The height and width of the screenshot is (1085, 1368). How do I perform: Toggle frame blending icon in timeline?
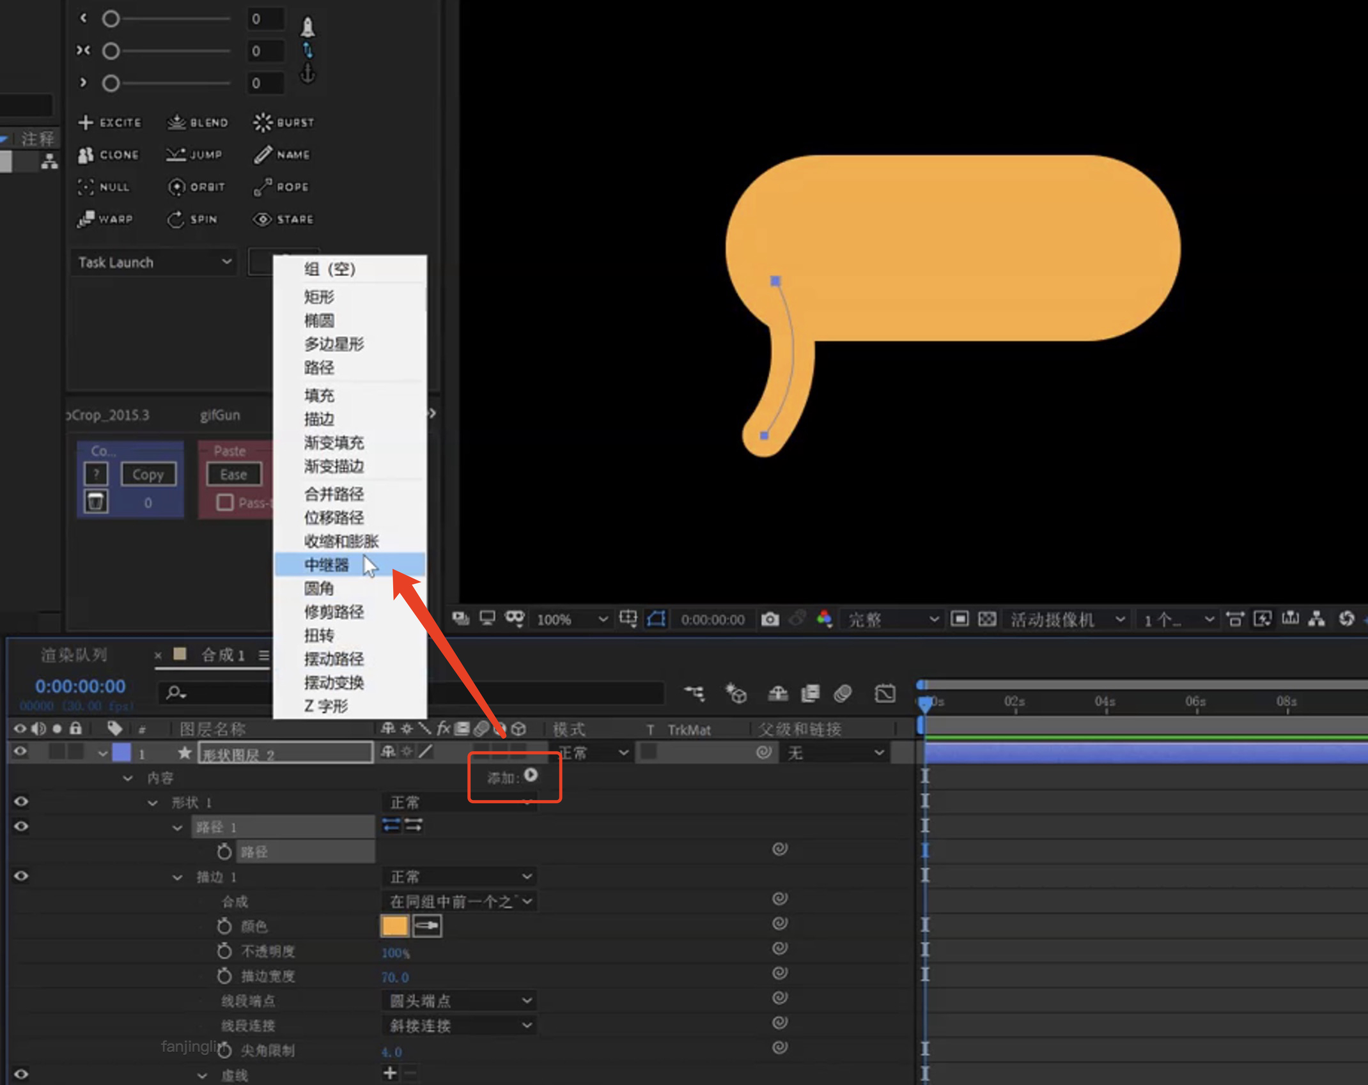(811, 693)
